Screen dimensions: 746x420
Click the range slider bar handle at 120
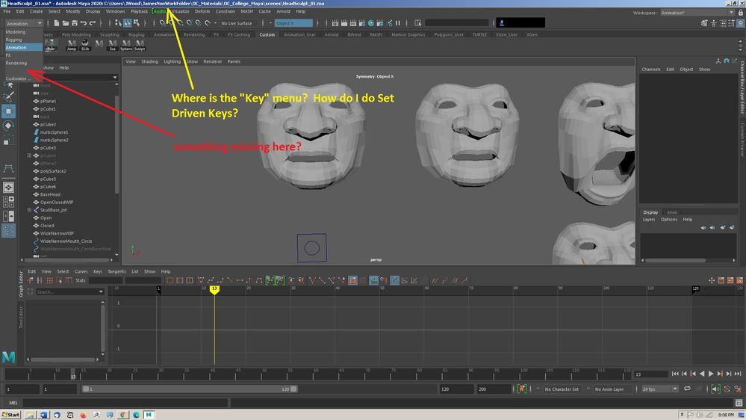click(293, 389)
